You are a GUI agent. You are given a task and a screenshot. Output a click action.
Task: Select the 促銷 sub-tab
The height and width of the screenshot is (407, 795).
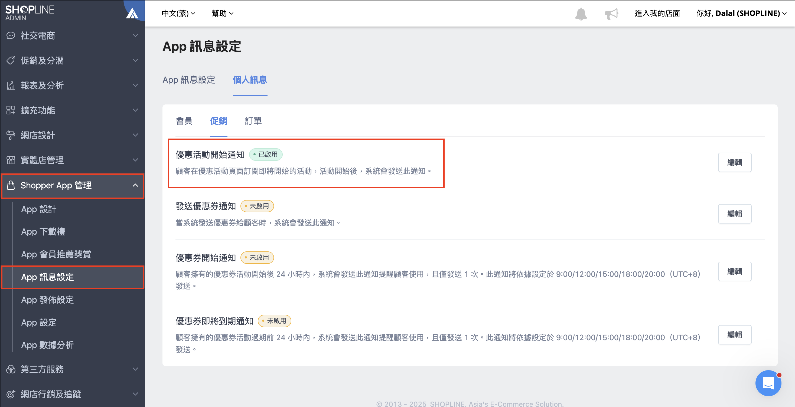click(x=219, y=121)
